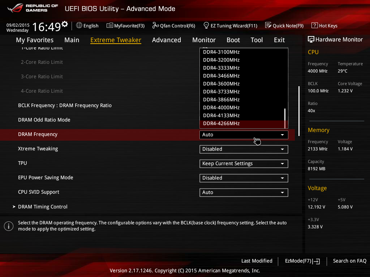
Task: Open the CPU SVID Support dropdown
Action: [244, 193]
